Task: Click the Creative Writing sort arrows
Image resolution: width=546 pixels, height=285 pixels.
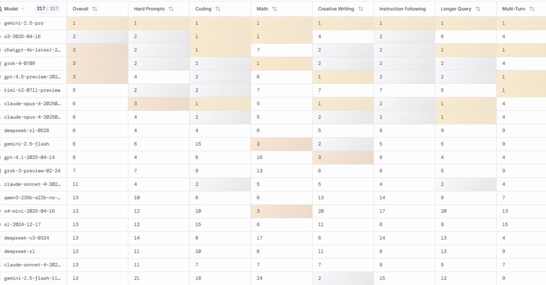Action: pyautogui.click(x=360, y=9)
